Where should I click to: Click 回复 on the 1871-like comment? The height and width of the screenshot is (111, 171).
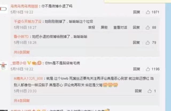(137, 12)
